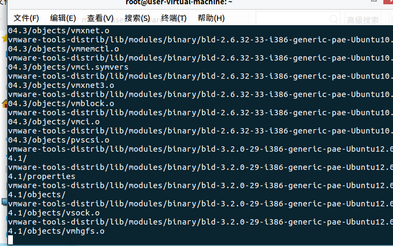Click the terminal title root@user-virtual-machine
The image size is (393, 246).
click(x=179, y=3)
